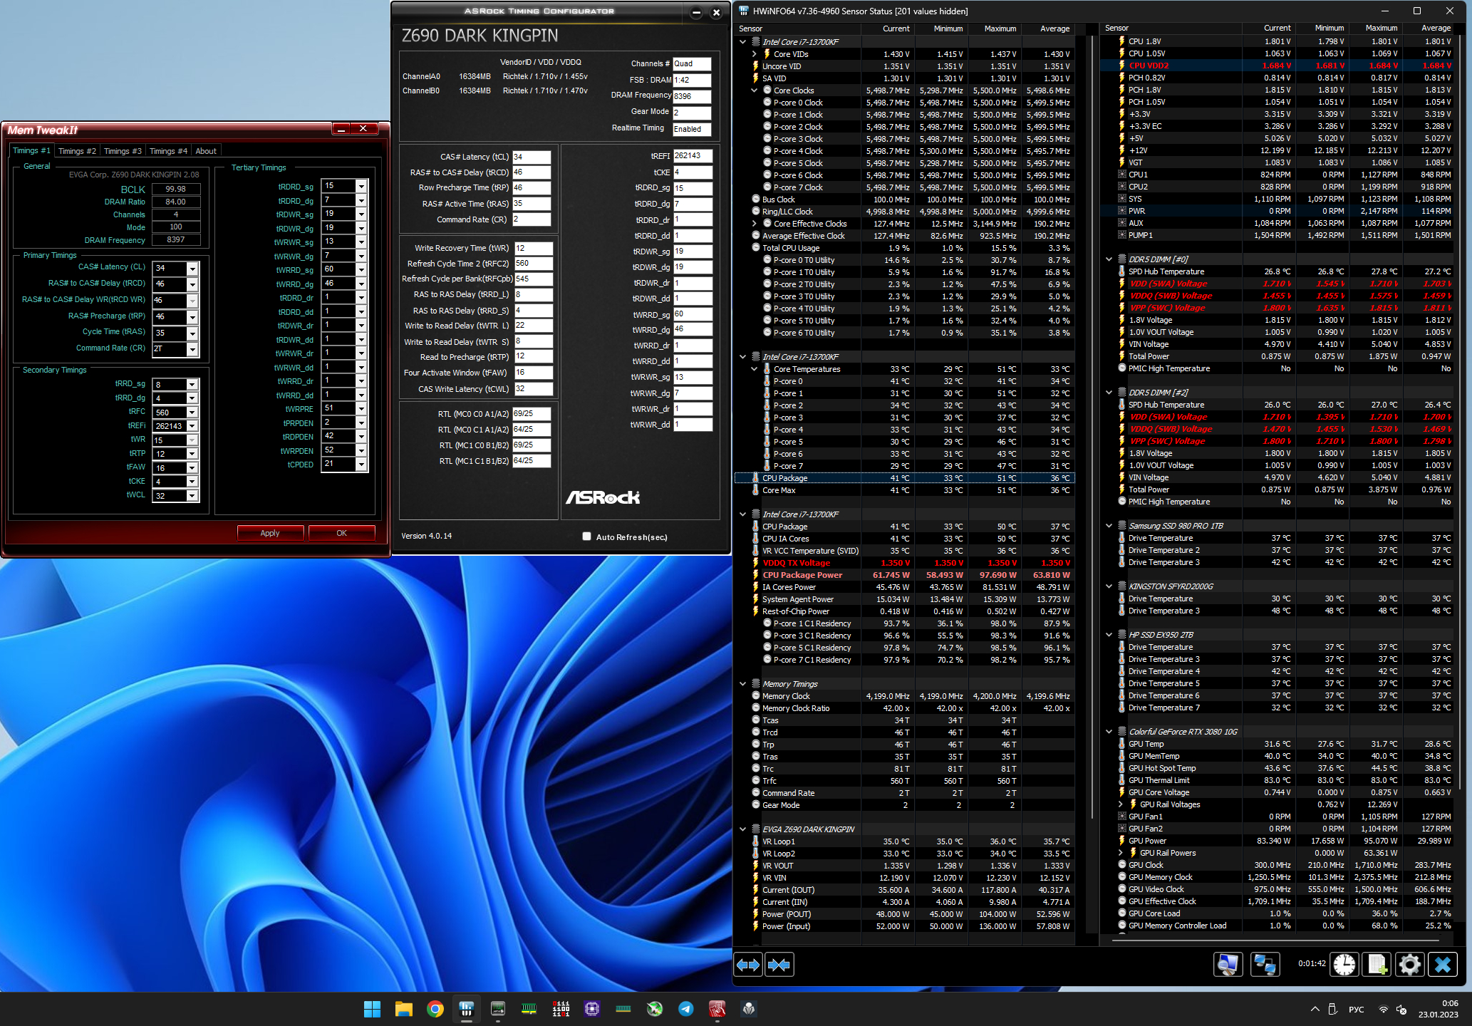Screen dimensions: 1472x1026
Task: Click the tREFI value field in Timing Configurator
Action: [692, 156]
